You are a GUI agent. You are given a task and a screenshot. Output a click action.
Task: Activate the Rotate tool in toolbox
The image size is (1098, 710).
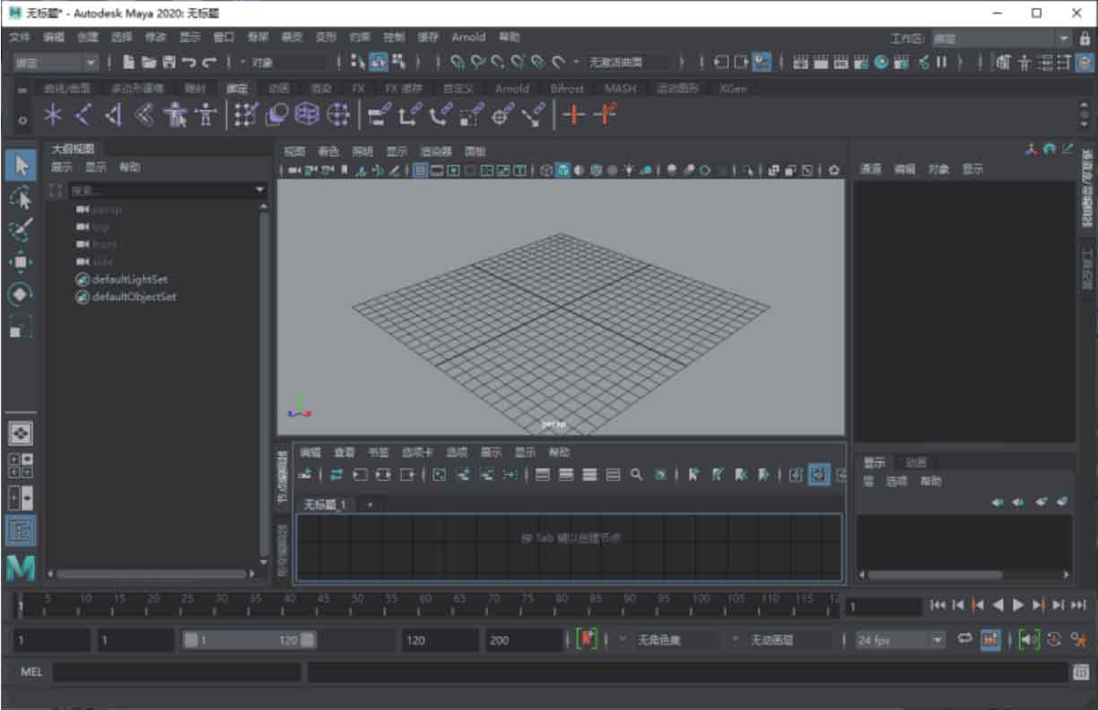(x=21, y=294)
